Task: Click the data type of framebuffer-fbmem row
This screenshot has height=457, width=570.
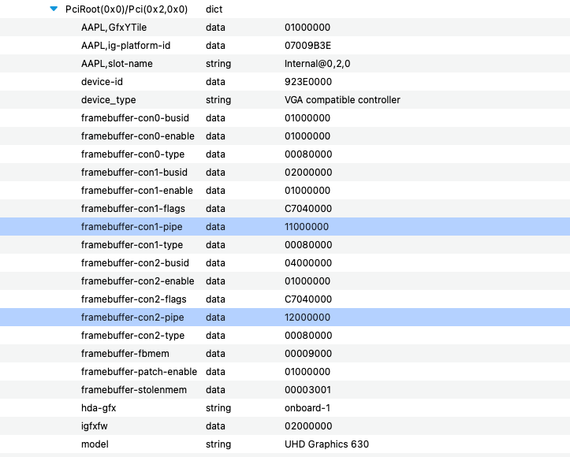Action: pyautogui.click(x=215, y=354)
